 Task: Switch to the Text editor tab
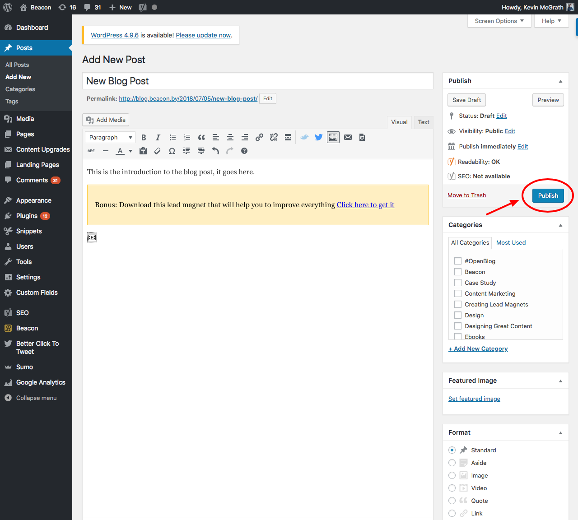pos(424,122)
